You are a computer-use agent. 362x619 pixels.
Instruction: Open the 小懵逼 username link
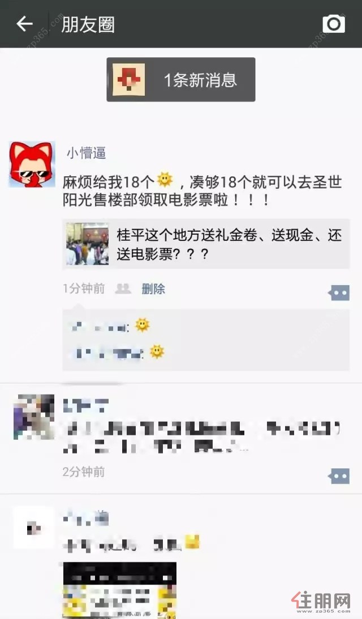(87, 153)
